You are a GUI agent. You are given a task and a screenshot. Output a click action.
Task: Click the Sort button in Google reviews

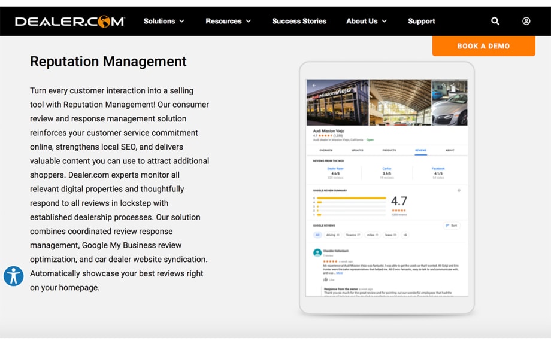[x=452, y=226]
